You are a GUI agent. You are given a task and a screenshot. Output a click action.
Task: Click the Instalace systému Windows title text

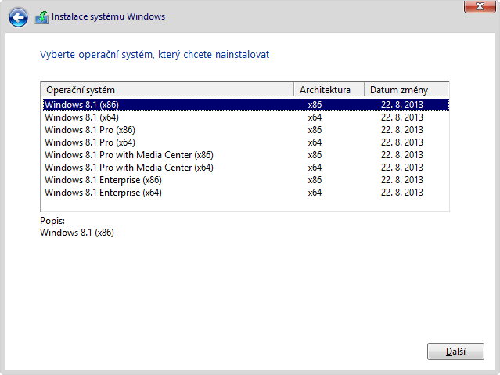110,16
